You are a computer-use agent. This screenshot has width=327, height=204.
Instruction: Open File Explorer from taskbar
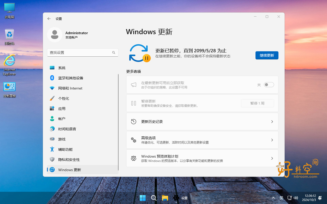point(165,198)
